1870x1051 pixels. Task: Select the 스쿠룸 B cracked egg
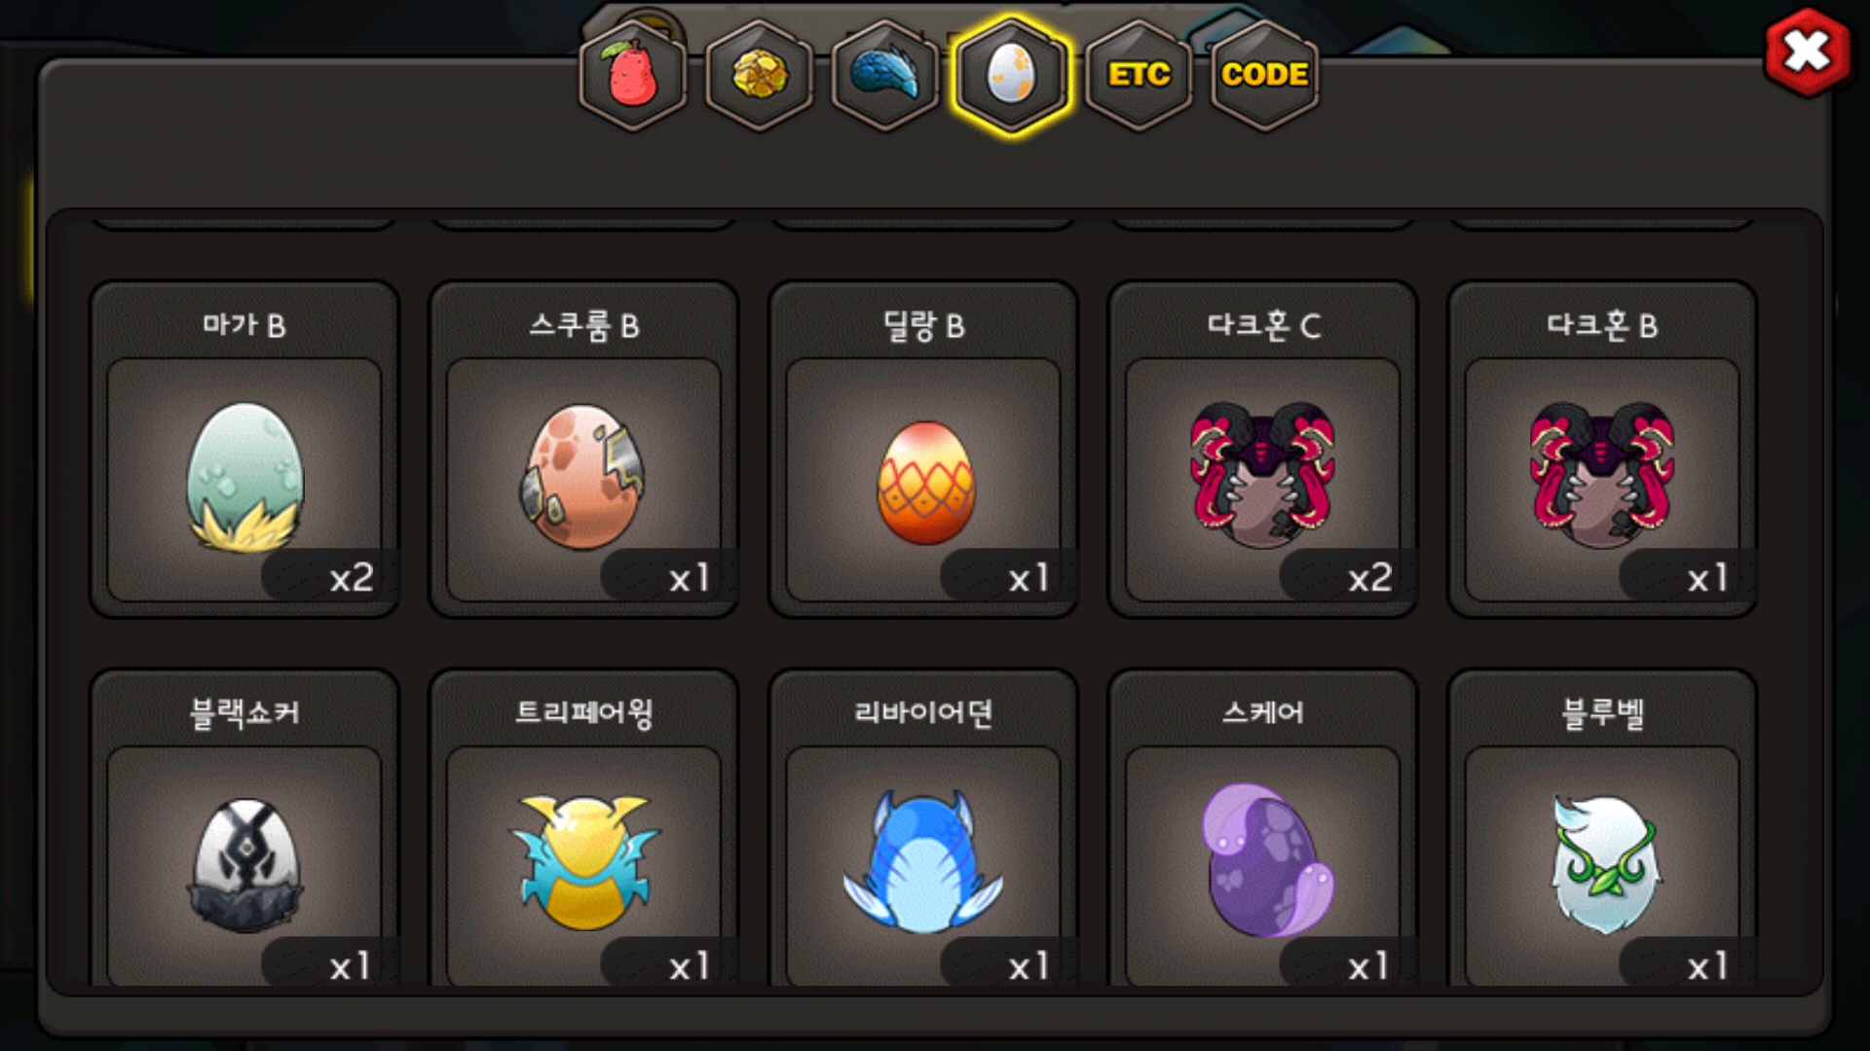[x=583, y=477]
